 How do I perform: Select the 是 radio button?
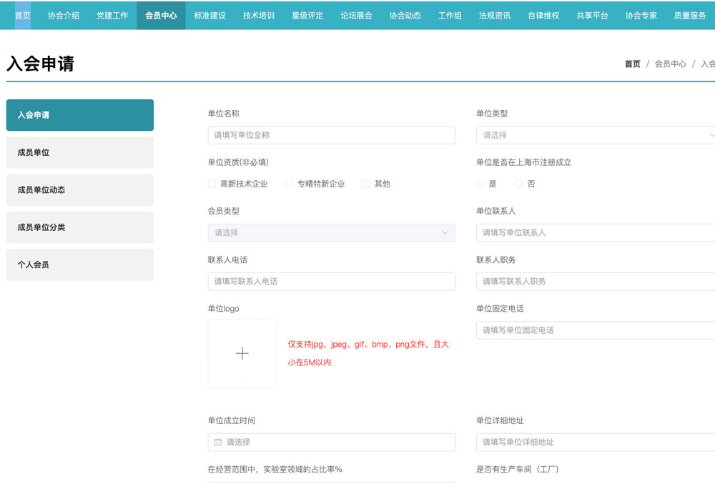pyautogui.click(x=480, y=184)
